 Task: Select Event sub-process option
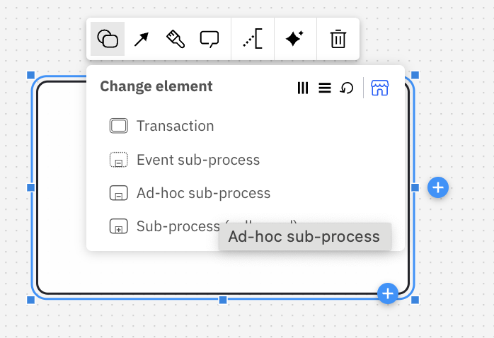coord(197,160)
